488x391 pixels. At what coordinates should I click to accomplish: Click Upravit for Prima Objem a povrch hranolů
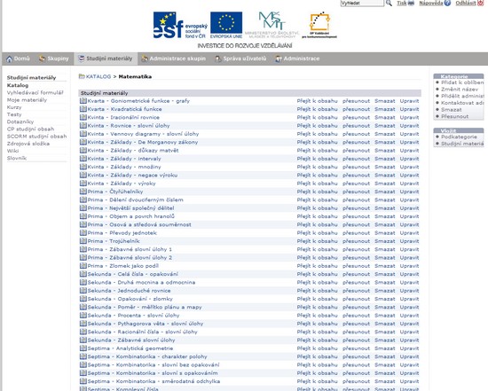(x=409, y=216)
